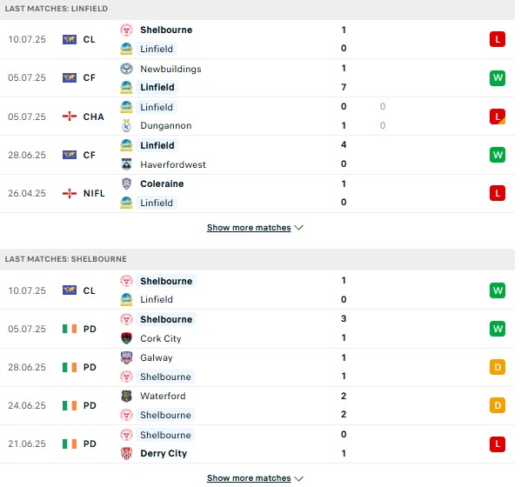Click the Dungannon club crest icon

pos(126,125)
